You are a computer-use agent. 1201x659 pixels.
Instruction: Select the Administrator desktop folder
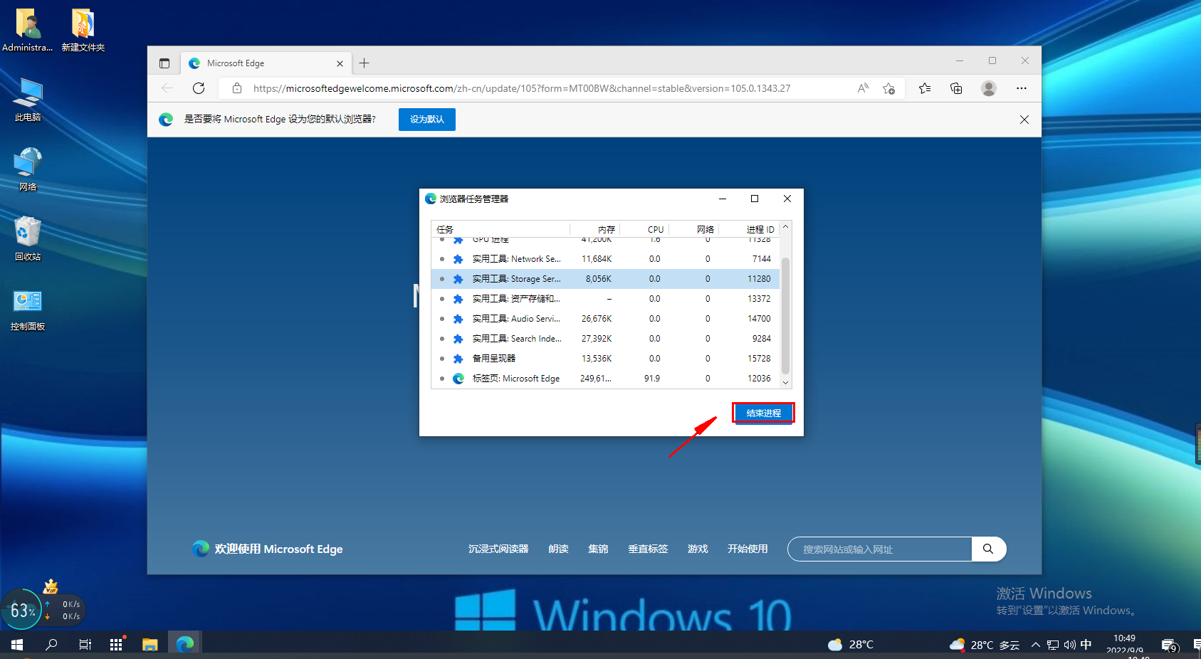[28, 30]
